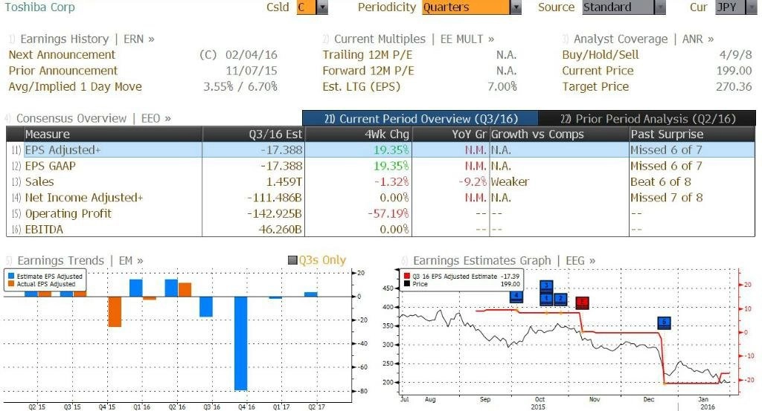Click Avg/Implied 1 Day Move value 3.55% / 6.70%
Screen dimensions: 762x411
click(x=240, y=87)
